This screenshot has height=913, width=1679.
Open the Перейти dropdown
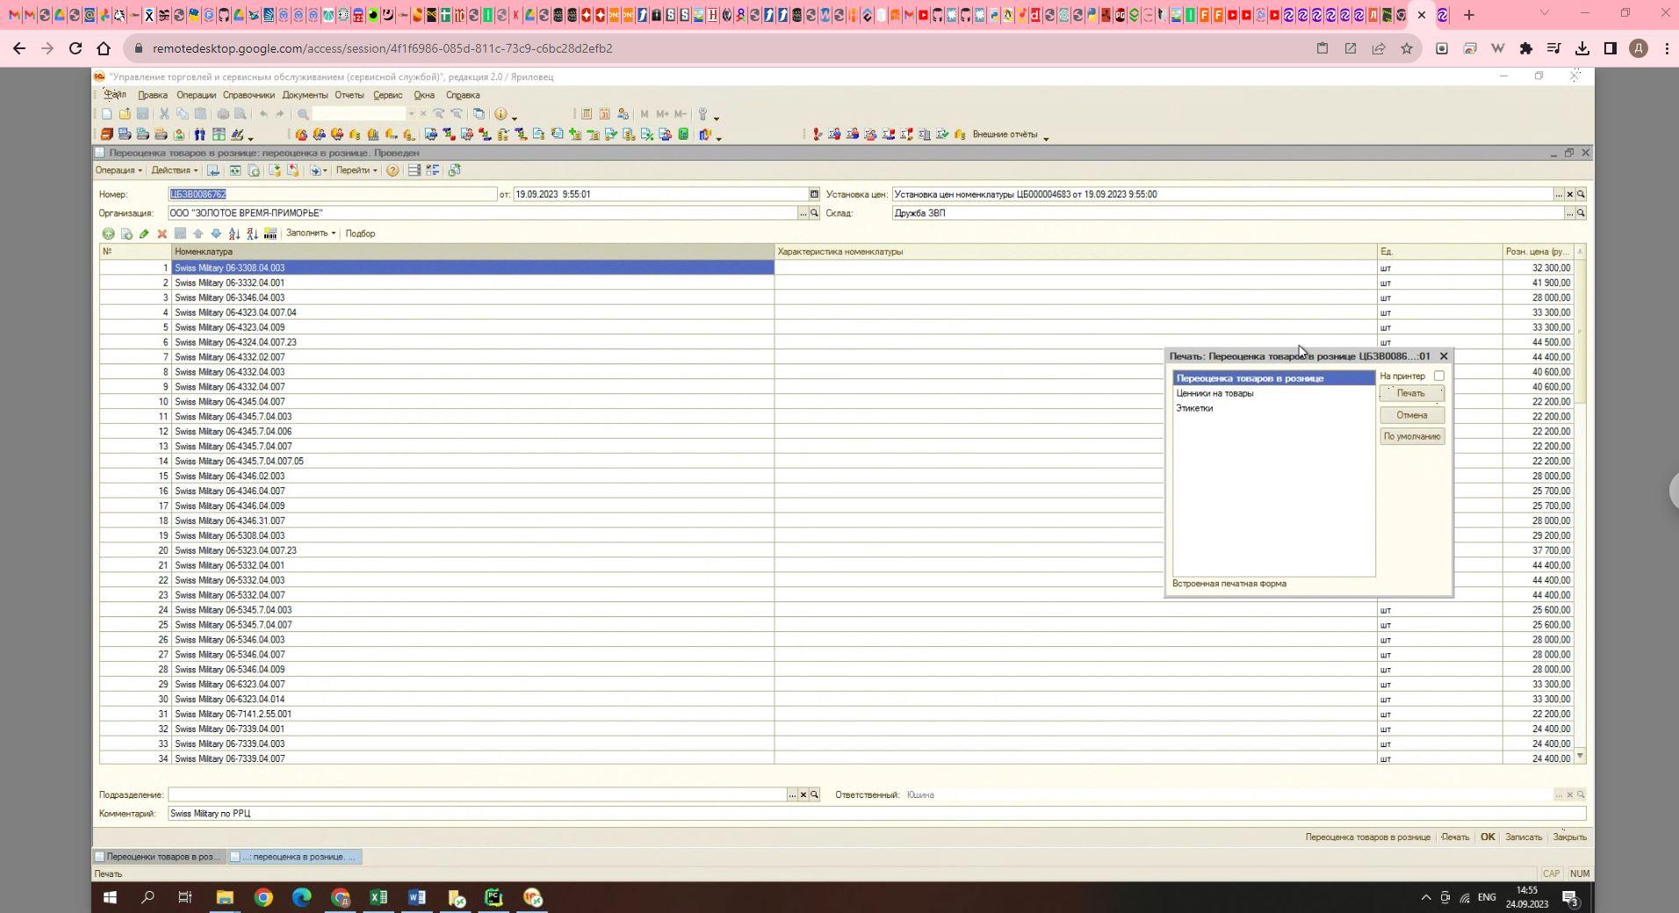tap(356, 170)
